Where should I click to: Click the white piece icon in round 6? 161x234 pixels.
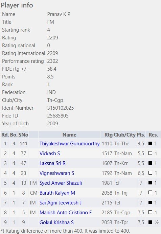pyautogui.click(x=150, y=193)
